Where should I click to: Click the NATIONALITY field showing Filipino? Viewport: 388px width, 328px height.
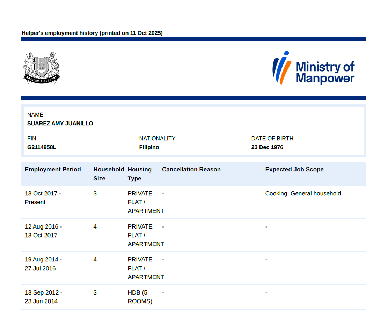[x=149, y=147]
